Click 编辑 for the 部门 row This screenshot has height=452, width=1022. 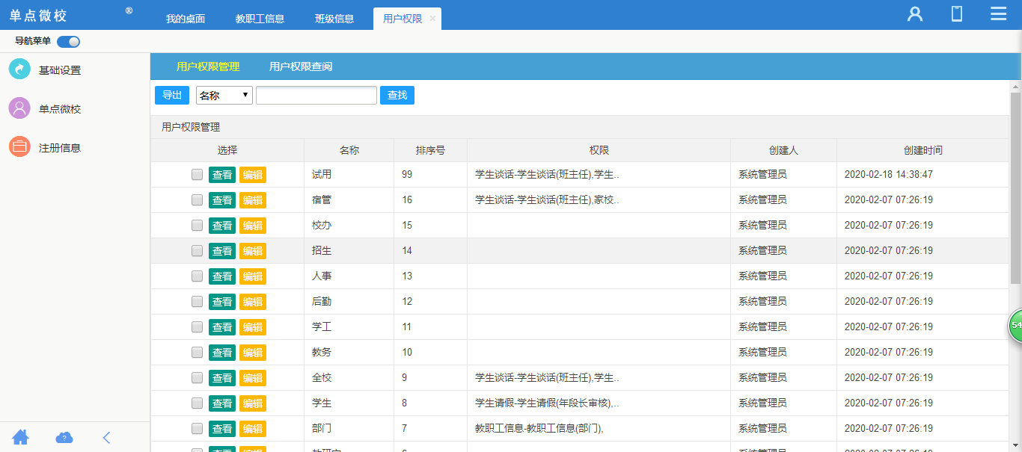coord(253,429)
